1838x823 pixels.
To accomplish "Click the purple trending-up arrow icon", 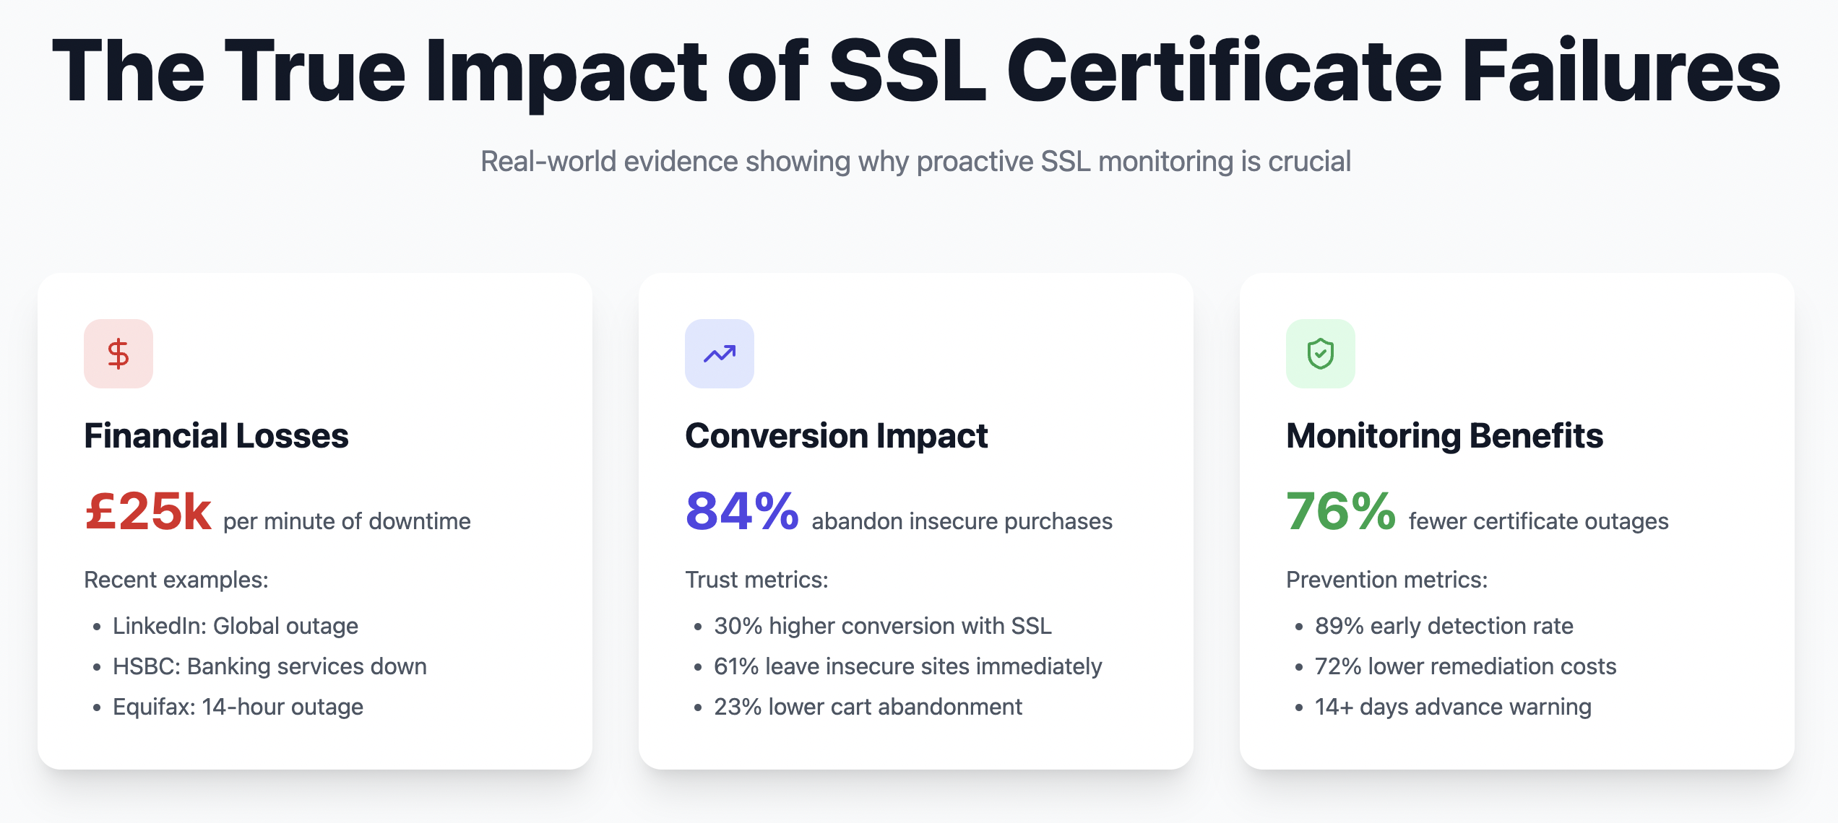I will coord(720,354).
